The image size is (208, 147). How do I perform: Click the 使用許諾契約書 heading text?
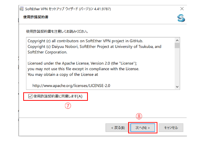[36, 17]
